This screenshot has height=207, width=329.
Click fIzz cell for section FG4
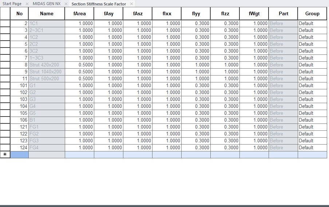[225, 147]
